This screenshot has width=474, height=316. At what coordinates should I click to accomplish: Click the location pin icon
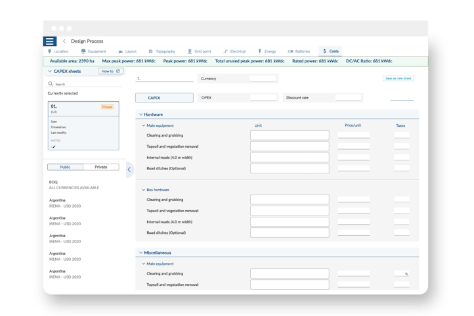tap(50, 51)
